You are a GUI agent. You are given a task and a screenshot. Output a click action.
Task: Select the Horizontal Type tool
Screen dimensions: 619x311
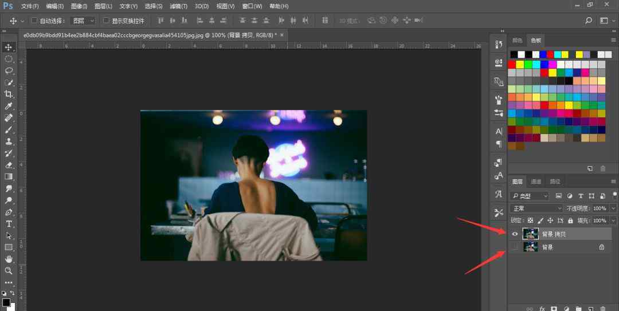pos(9,223)
